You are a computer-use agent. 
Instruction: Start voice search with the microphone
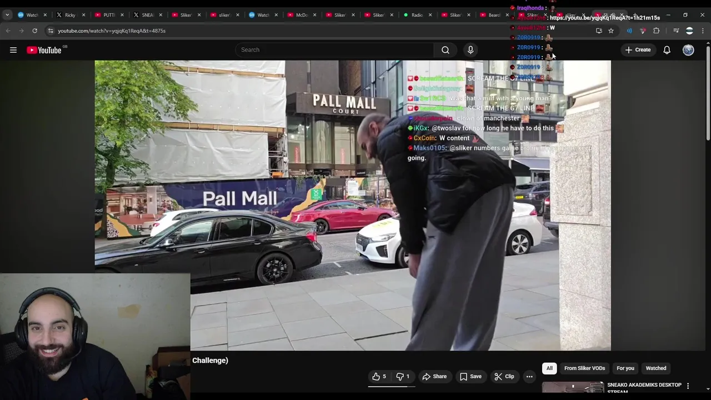(470, 50)
